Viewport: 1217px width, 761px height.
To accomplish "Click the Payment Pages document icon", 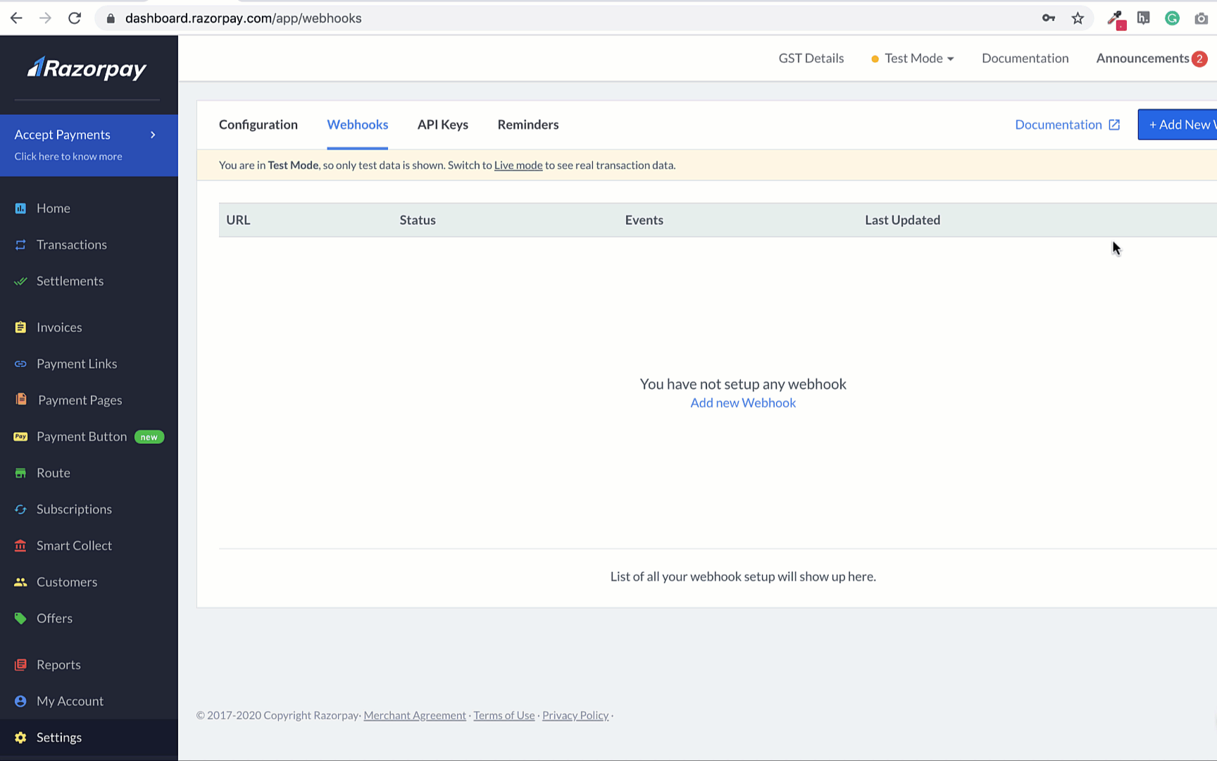I will 21,400.
